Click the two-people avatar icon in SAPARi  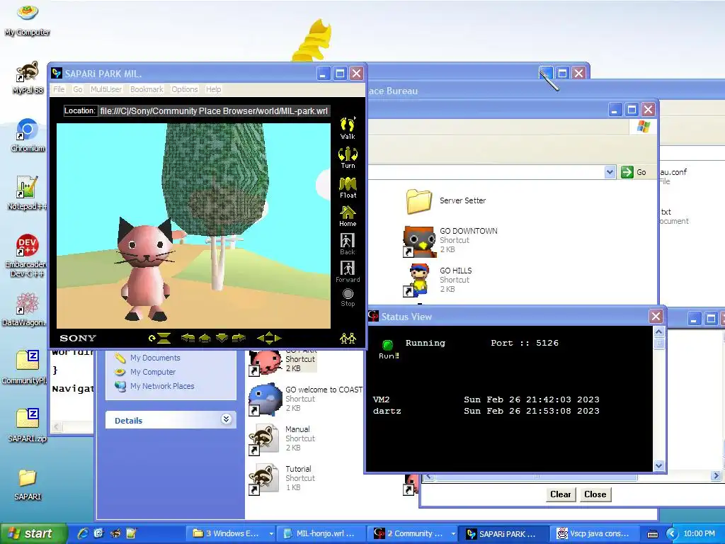pos(348,339)
